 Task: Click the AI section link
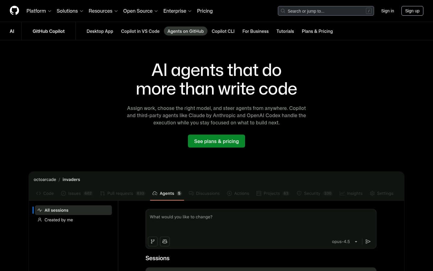(x=12, y=31)
